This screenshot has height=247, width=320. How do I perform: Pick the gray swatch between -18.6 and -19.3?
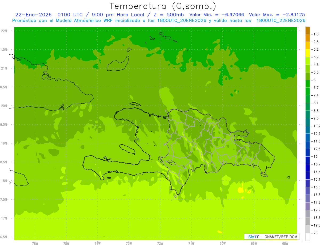click(x=307, y=221)
